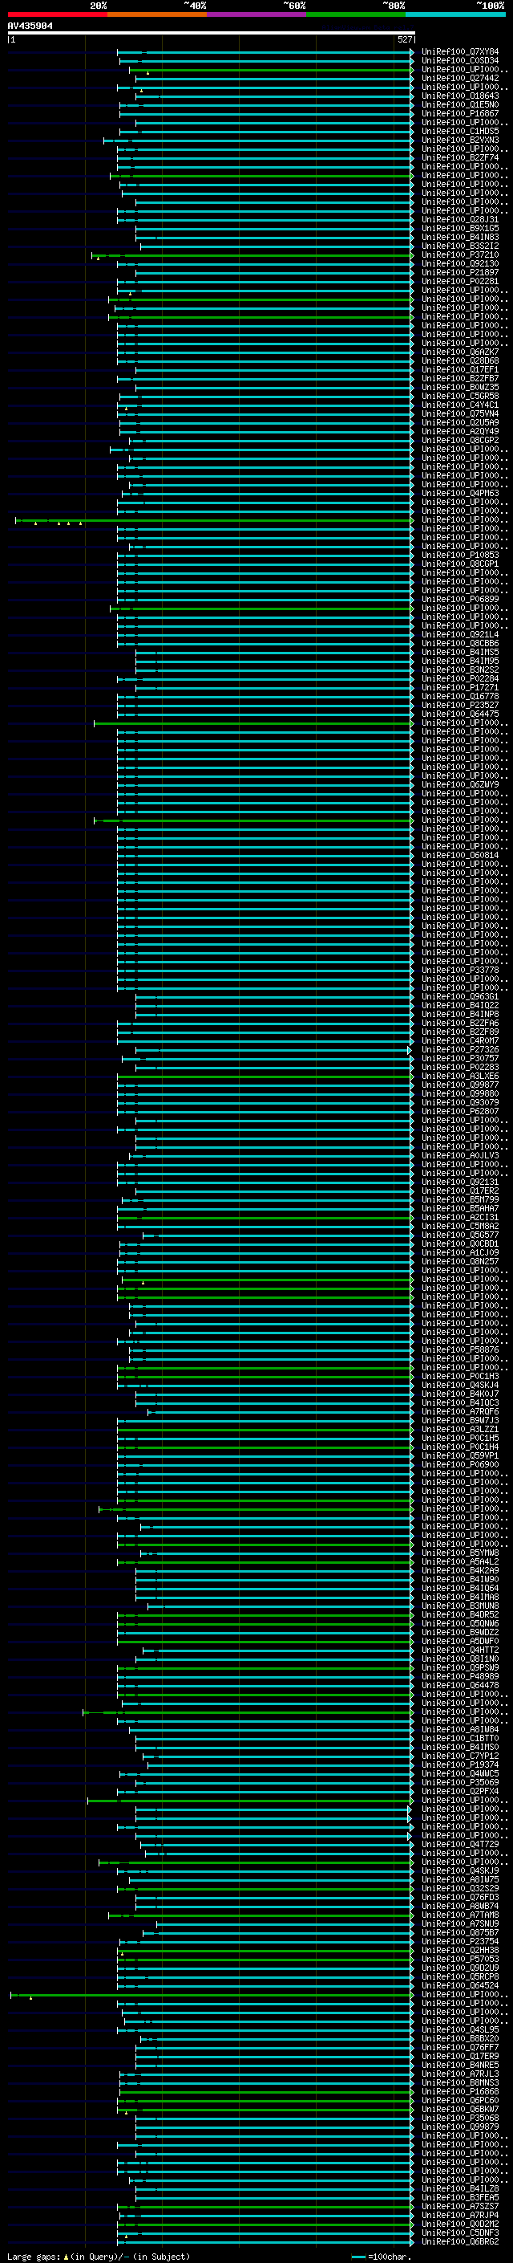
Task: Open hit UniRef100_Q8N257
Action: click(x=460, y=1261)
